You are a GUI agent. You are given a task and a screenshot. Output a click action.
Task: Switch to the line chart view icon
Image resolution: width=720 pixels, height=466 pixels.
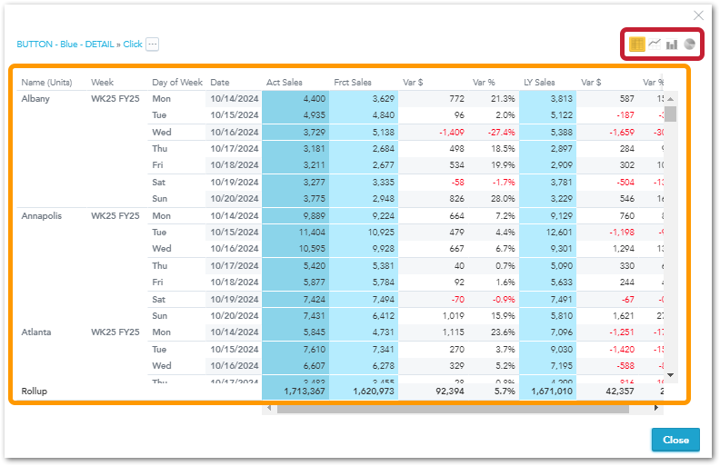[x=655, y=44]
